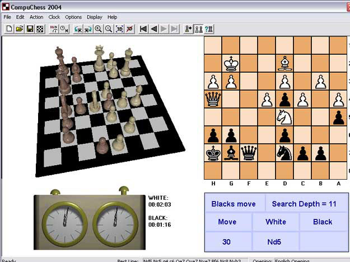Step back one move with the left arrow
Screen dimensions: 350x262
(x=153, y=29)
